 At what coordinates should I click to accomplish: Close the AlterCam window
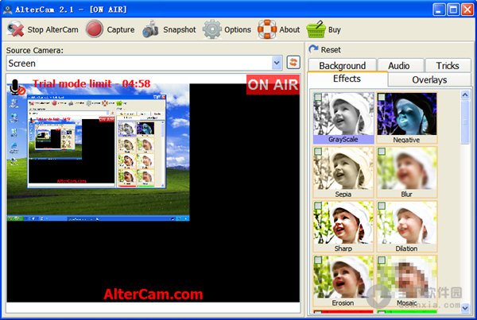467,10
